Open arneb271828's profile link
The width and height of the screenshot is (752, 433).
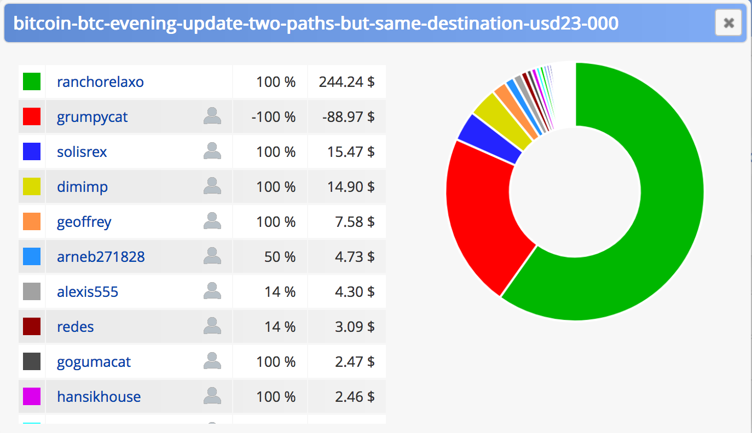(x=101, y=257)
